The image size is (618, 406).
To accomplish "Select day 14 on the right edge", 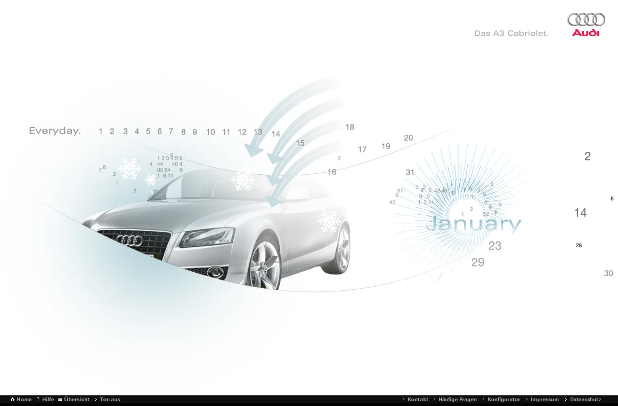I will 580,213.
